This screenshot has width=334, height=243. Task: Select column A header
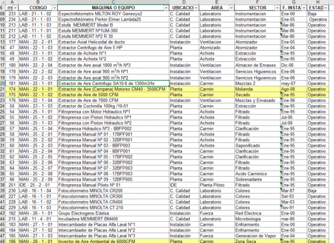pyautogui.click(x=12, y=2)
